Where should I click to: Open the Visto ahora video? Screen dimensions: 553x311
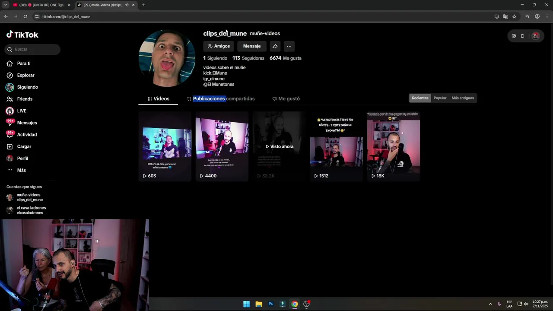(279, 146)
